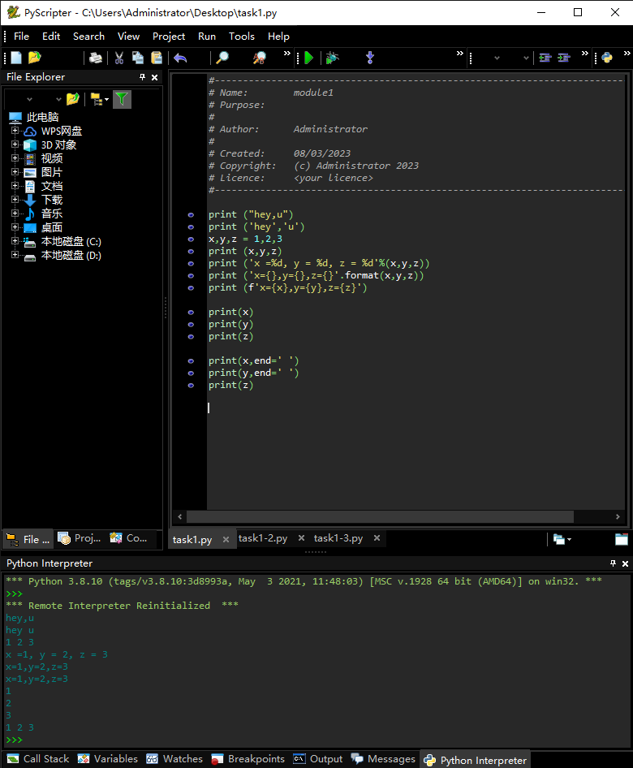Image resolution: width=633 pixels, height=768 pixels.
Task: Switch to the Proj... side tab
Action: (x=80, y=538)
